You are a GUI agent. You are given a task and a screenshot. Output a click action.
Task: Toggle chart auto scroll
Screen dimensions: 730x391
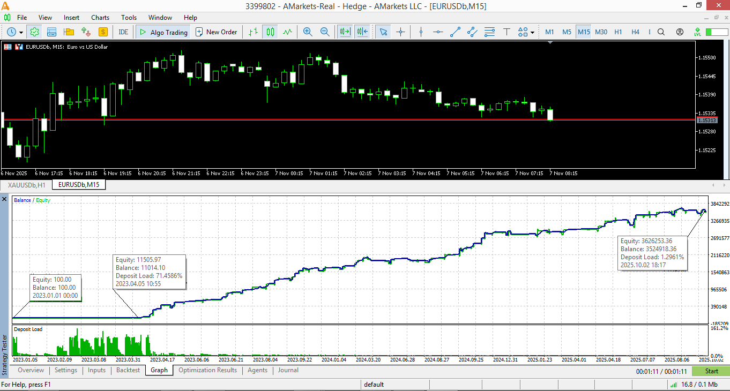coord(345,32)
